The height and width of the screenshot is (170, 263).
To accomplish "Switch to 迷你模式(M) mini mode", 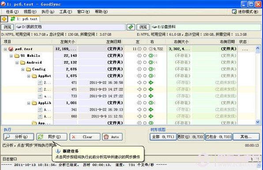I will click(x=245, y=11).
